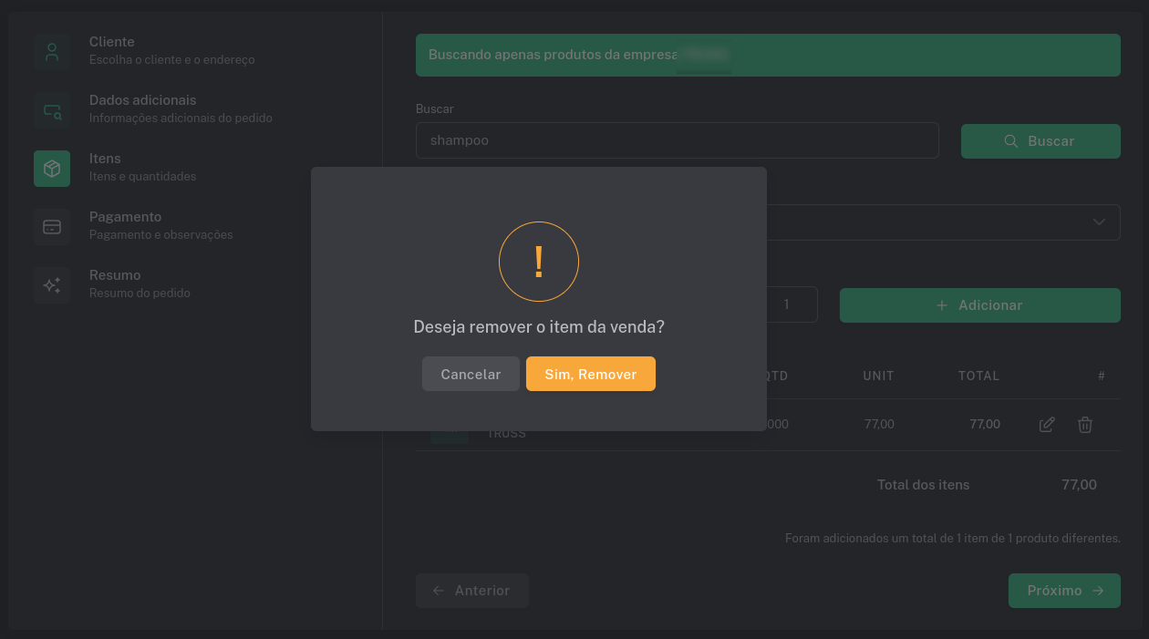This screenshot has height=639, width=1149.
Task: Click the Adicionar button
Action: click(x=979, y=305)
